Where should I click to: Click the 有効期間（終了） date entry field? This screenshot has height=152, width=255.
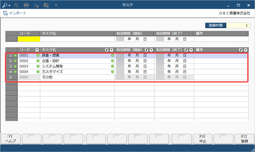pos(174,39)
